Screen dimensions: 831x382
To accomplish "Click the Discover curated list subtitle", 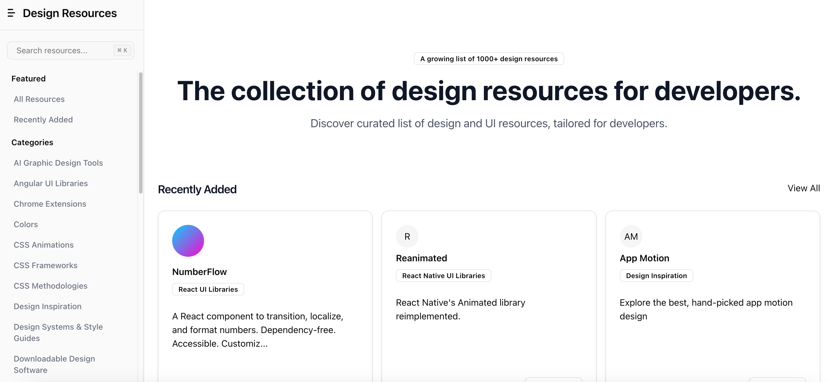I will click(x=489, y=123).
